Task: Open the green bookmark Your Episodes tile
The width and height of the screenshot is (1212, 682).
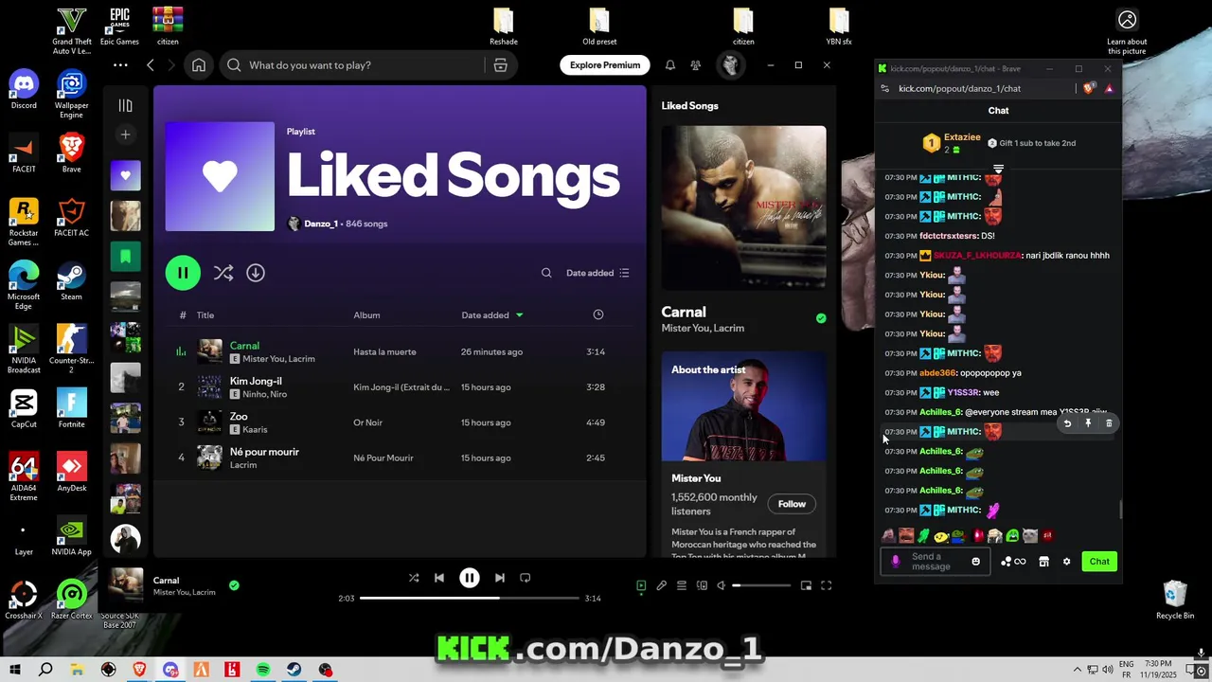Action: pos(125,257)
